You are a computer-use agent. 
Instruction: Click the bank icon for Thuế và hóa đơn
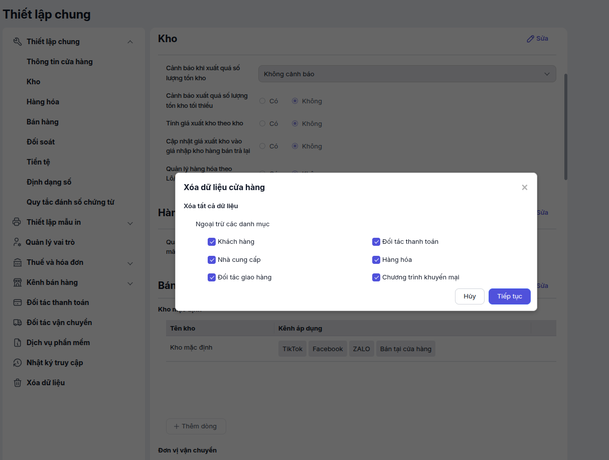tap(17, 262)
